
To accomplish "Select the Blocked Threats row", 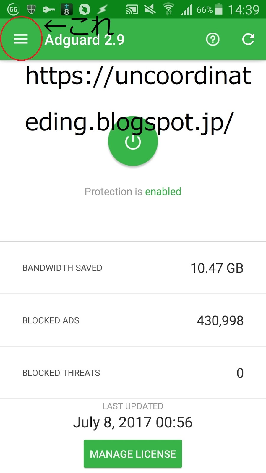I will tap(133, 373).
